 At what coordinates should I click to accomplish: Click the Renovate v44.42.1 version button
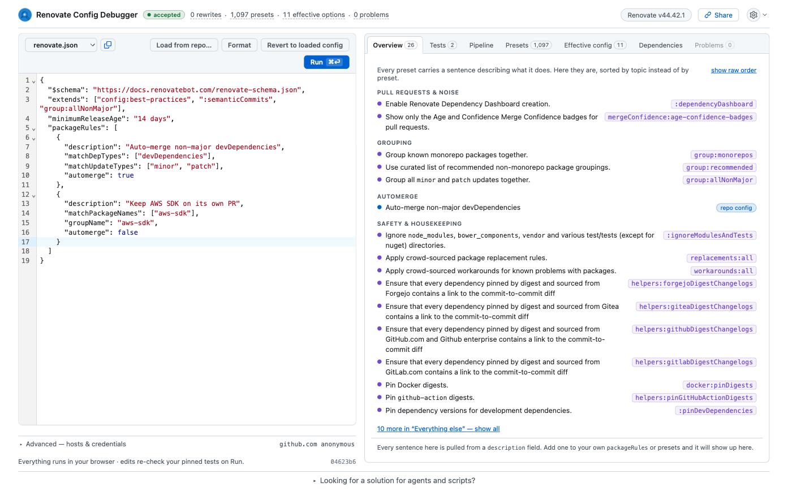pos(656,15)
